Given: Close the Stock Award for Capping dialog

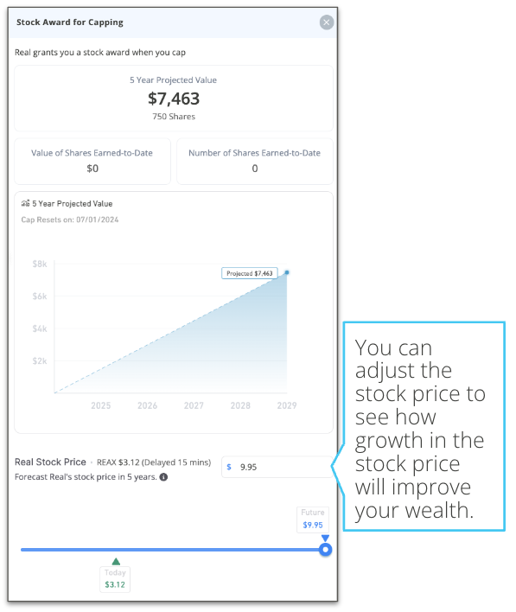Looking at the screenshot, I should [327, 22].
